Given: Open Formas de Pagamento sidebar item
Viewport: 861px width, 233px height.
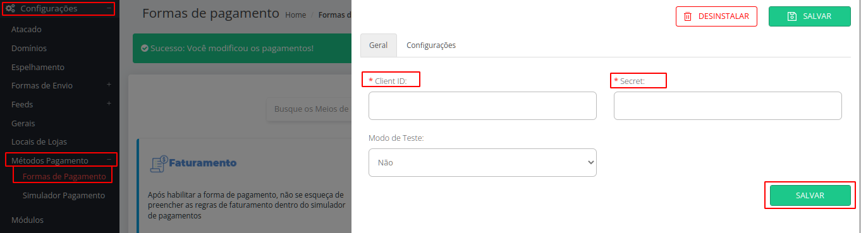Looking at the screenshot, I should [x=64, y=177].
